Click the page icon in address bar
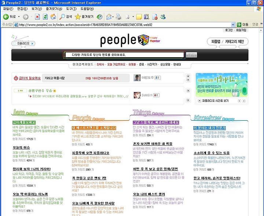Screen dimensions: 264x216 [x=16, y=25]
